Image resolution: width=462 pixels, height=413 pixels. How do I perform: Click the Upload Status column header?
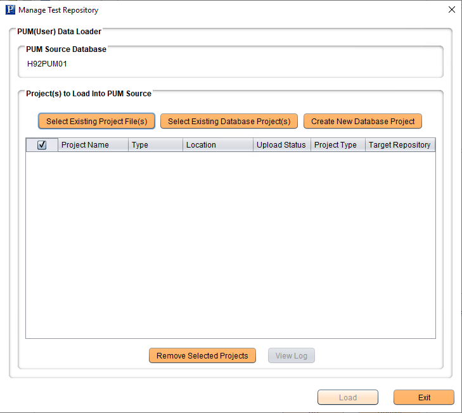click(282, 145)
